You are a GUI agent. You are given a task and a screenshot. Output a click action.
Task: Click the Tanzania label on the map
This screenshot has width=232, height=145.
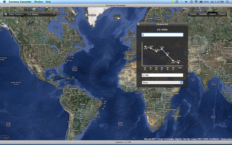166,102
